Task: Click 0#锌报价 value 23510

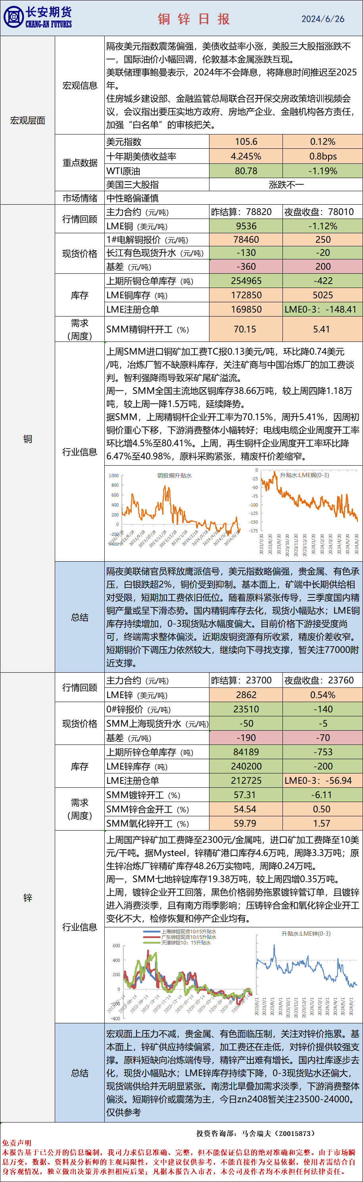Action: tap(246, 709)
